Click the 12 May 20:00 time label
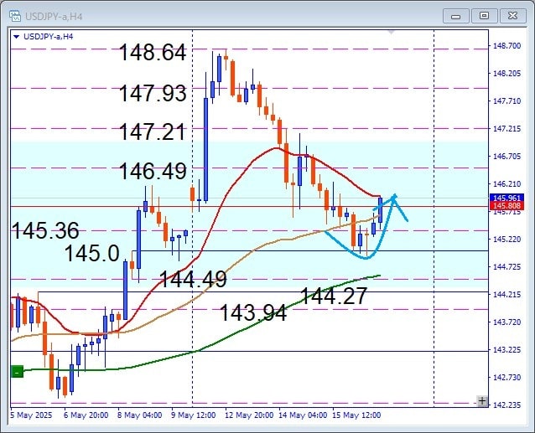 249,415
